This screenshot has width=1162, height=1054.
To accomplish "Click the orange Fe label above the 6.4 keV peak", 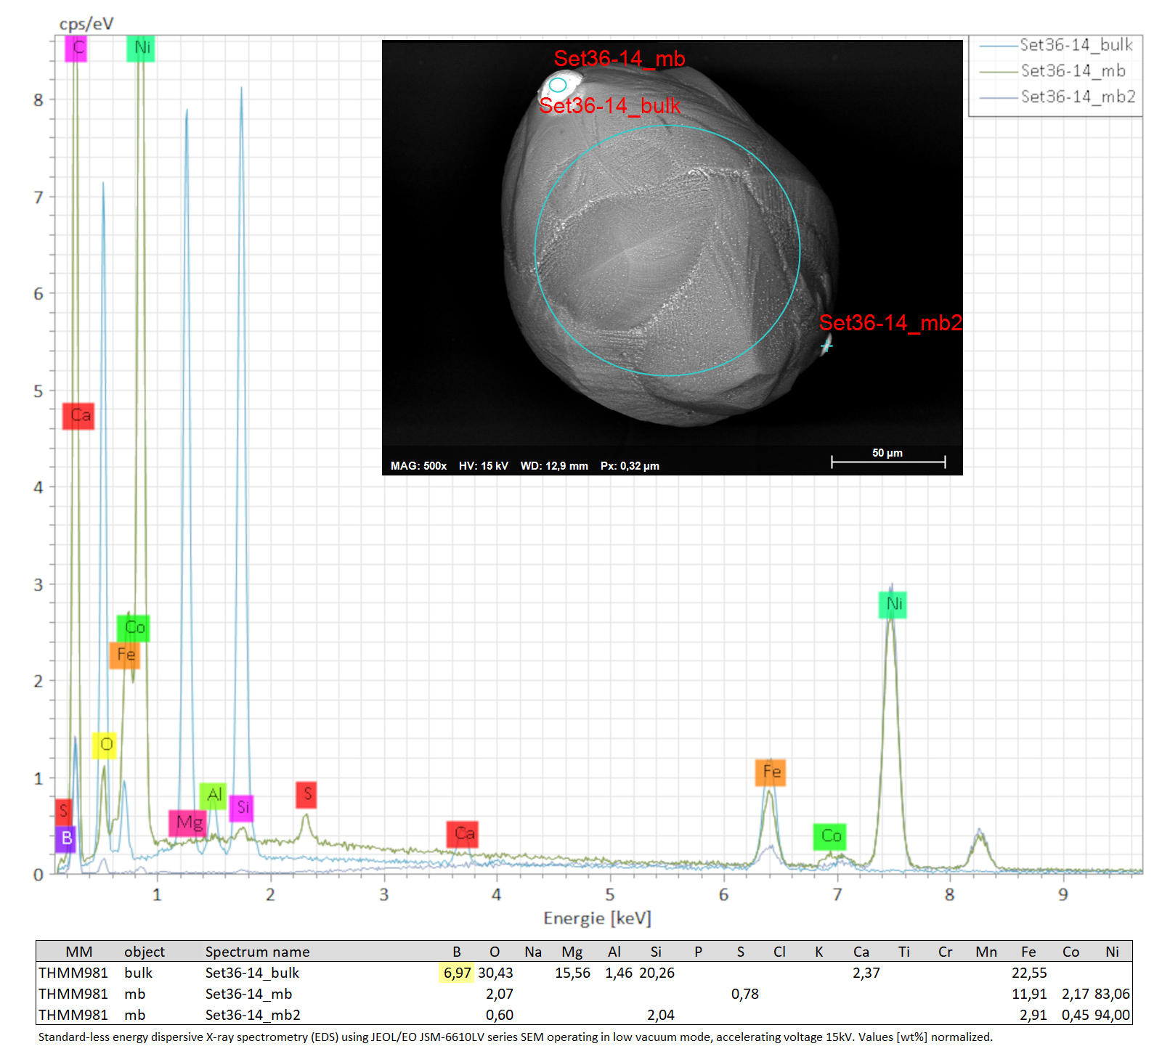I will click(x=771, y=772).
